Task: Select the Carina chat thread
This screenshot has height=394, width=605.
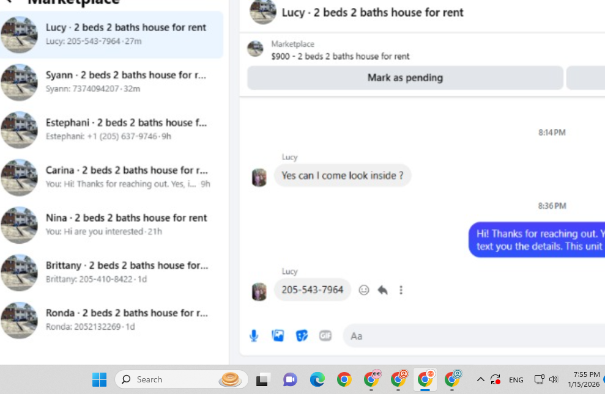Action: click(x=111, y=177)
